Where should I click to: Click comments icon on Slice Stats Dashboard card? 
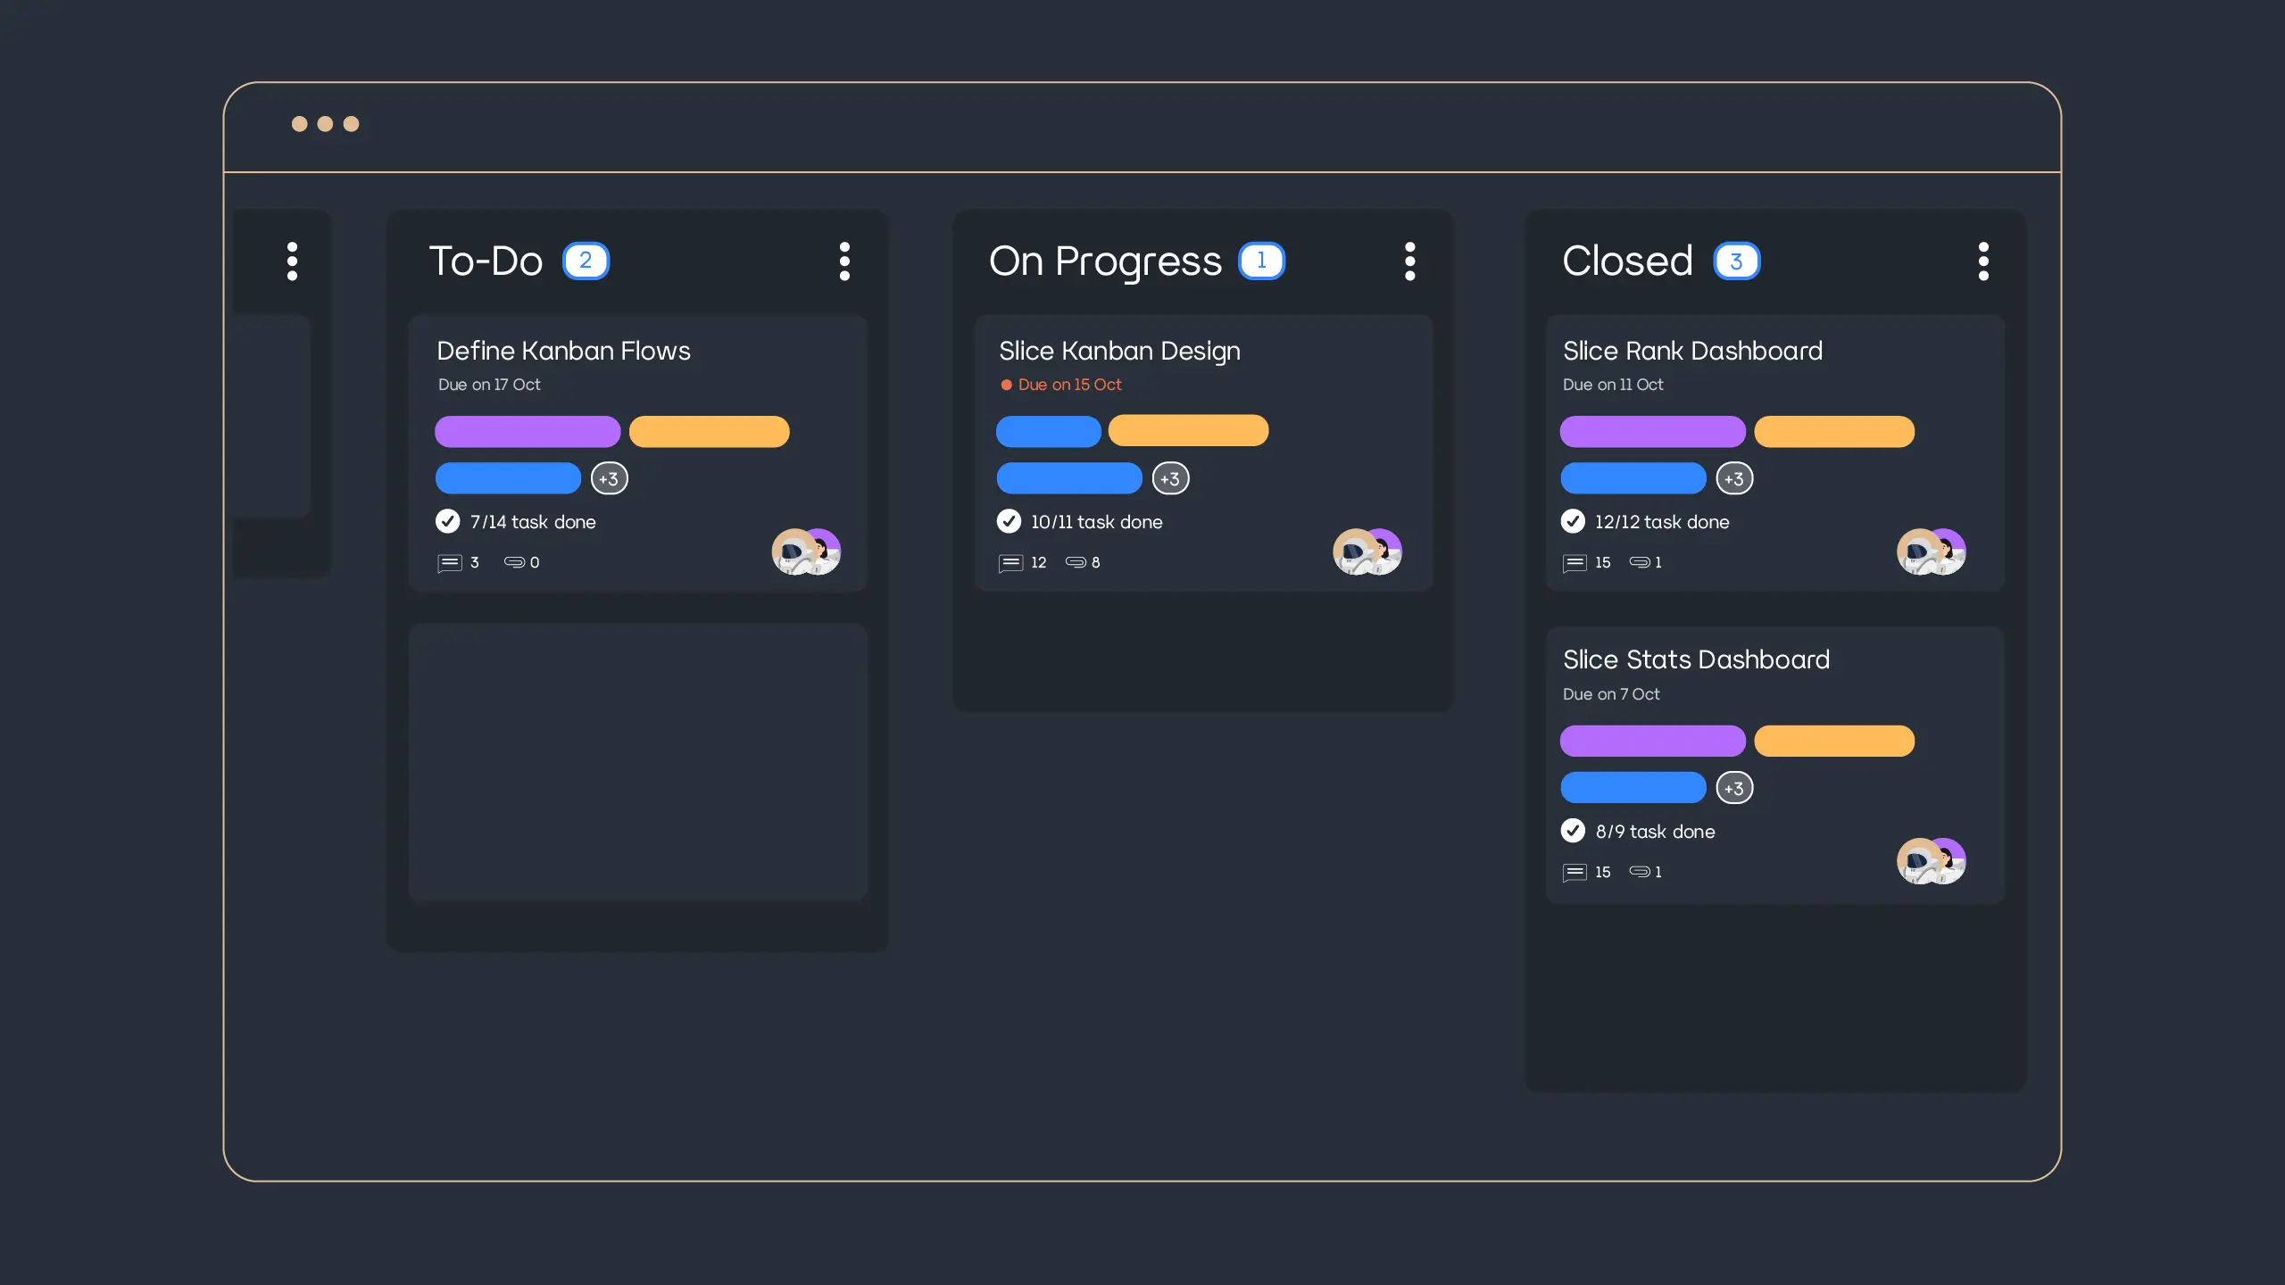[x=1575, y=873]
